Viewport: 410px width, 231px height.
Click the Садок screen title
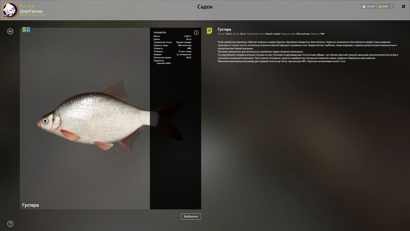point(205,7)
